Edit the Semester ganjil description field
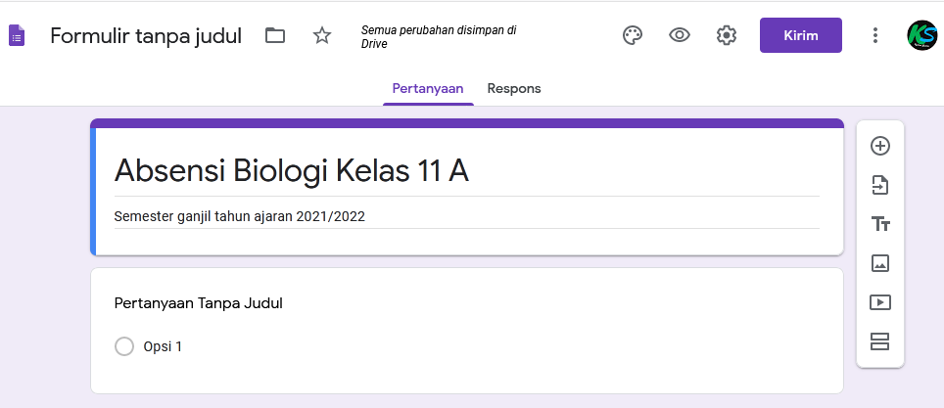The image size is (944, 408). click(466, 216)
